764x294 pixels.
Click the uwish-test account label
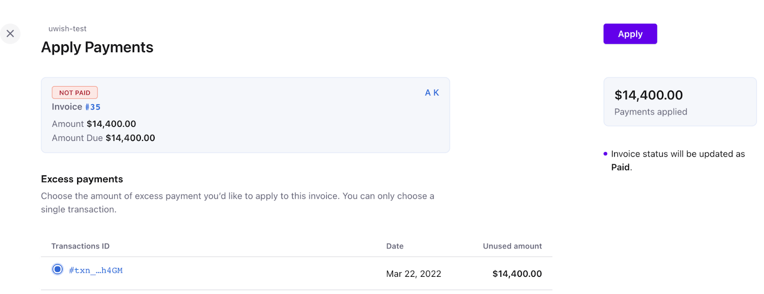tap(67, 29)
